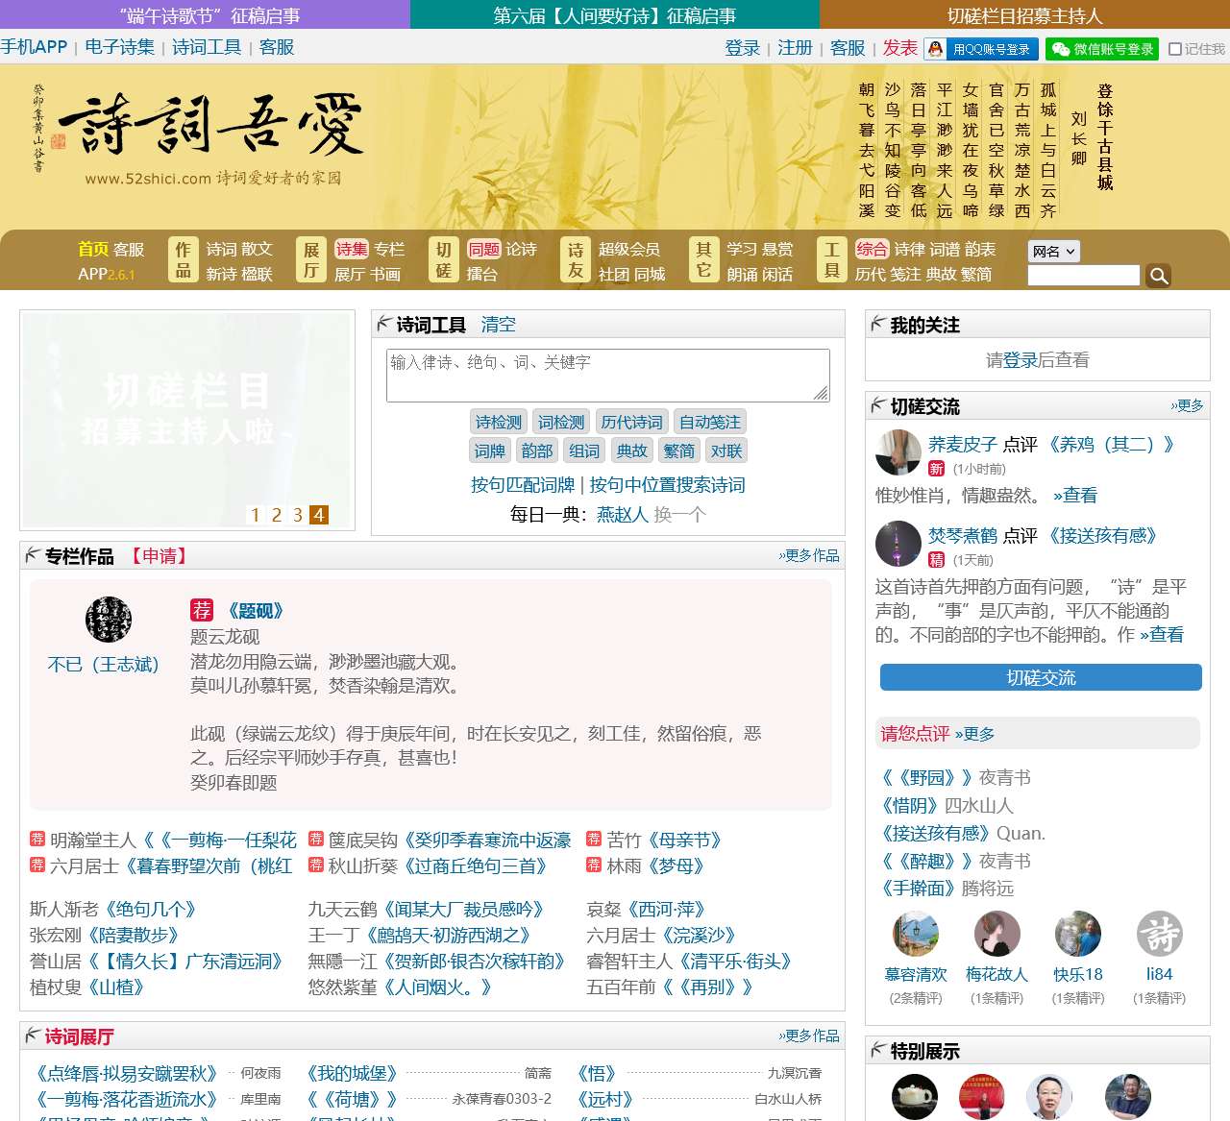Open the 网名 dropdown selector
The height and width of the screenshot is (1121, 1230).
click(1053, 252)
